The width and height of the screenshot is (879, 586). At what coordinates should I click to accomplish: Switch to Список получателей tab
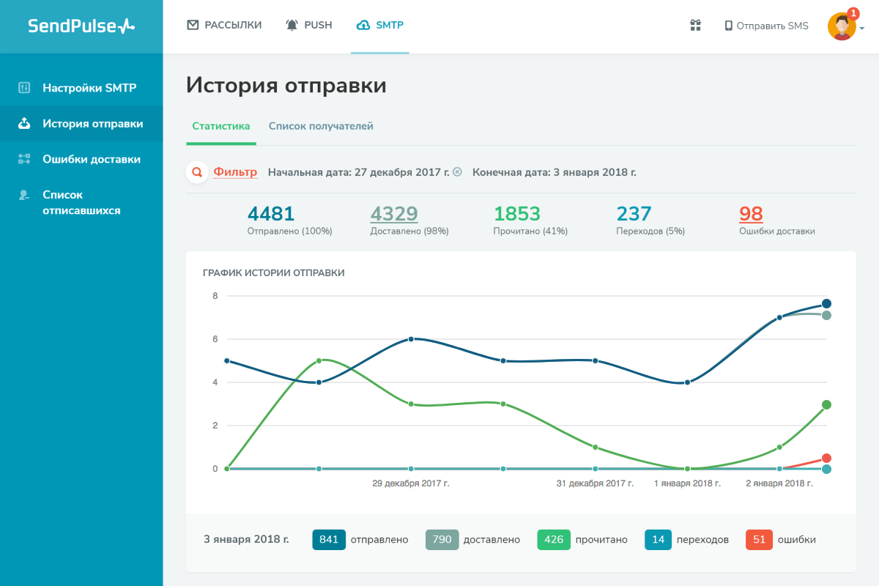point(321,126)
